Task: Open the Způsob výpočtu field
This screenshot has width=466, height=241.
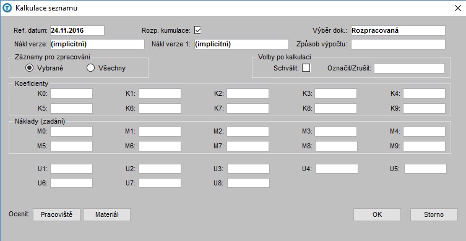Action: coord(399,44)
